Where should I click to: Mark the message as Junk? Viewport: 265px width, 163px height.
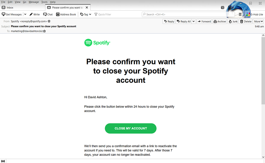[233, 21]
